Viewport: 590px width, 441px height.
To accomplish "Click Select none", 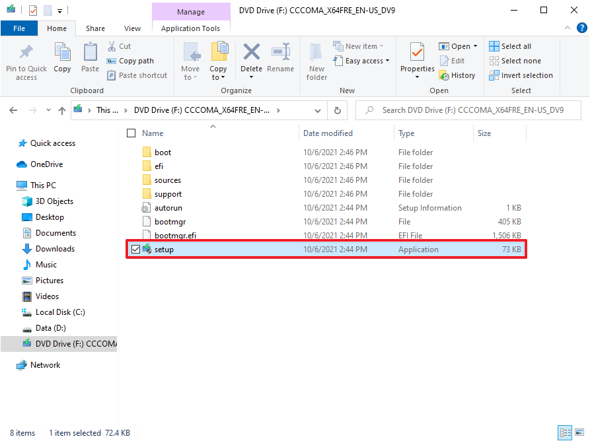I will [x=515, y=61].
